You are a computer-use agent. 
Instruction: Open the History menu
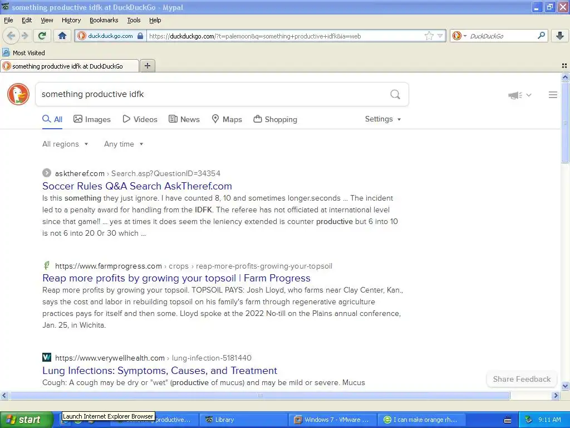71,20
